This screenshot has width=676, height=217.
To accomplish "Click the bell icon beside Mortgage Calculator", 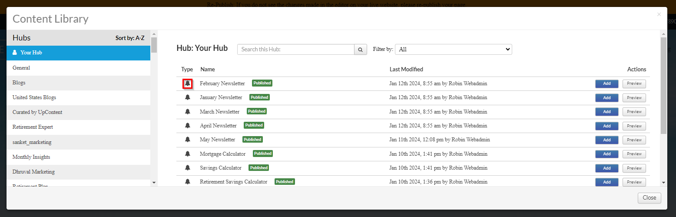I will [x=188, y=154].
